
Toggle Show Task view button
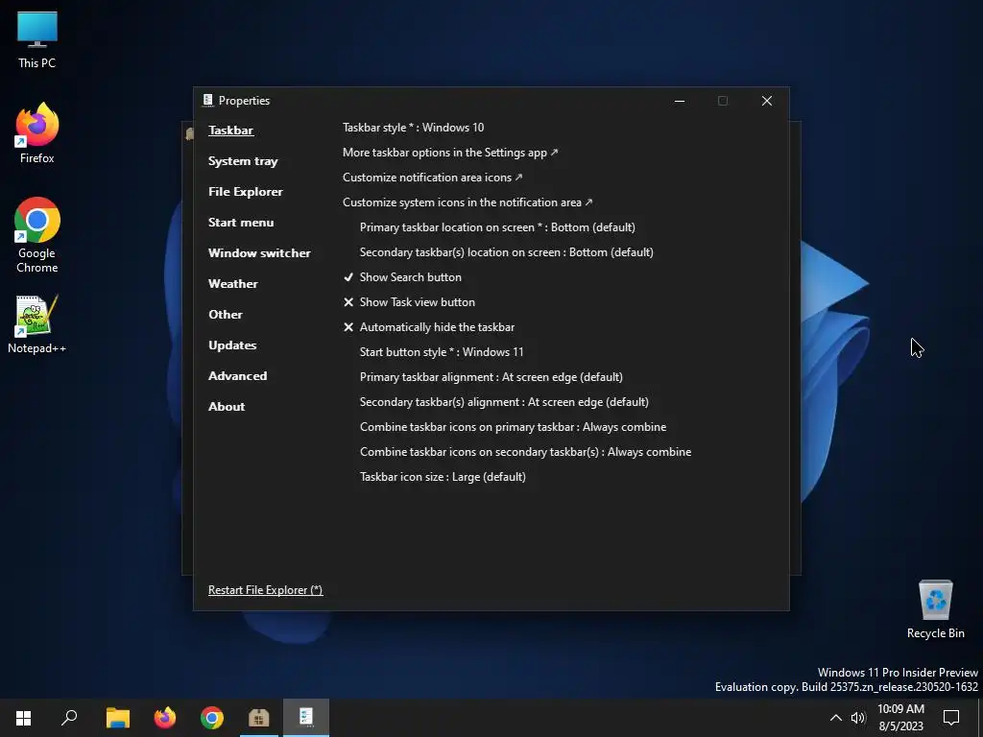[x=409, y=302]
